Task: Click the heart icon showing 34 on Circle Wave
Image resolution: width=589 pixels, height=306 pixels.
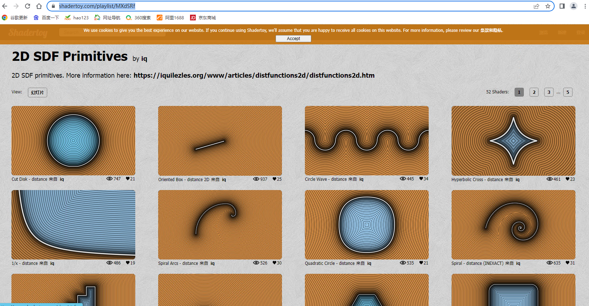Action: coord(421,179)
